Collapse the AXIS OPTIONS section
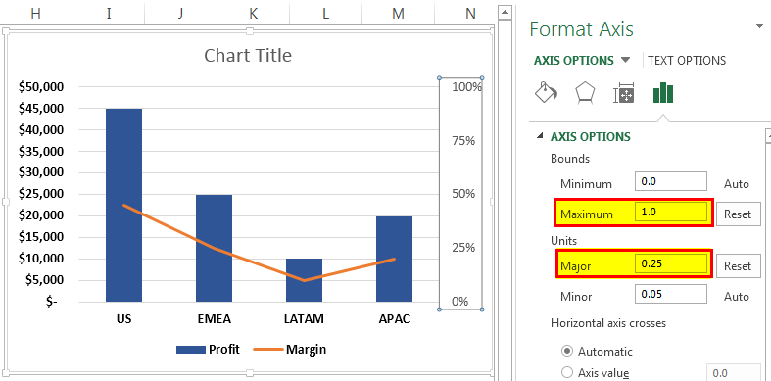The height and width of the screenshot is (381, 771). tap(541, 136)
